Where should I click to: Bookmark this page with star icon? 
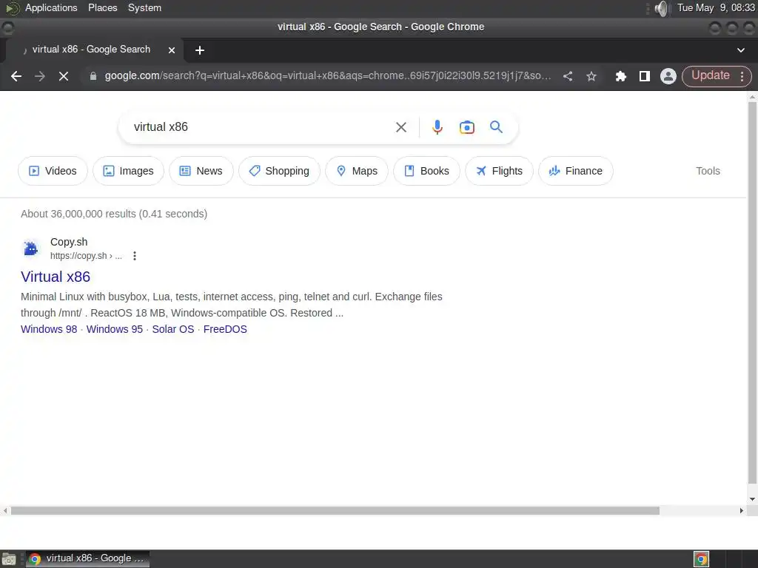[591, 76]
